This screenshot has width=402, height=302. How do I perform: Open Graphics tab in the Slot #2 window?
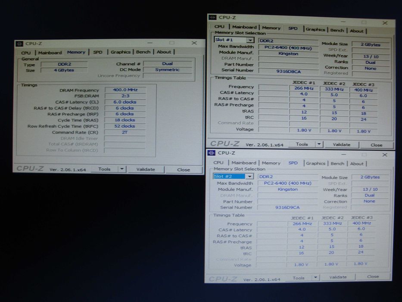(x=315, y=164)
